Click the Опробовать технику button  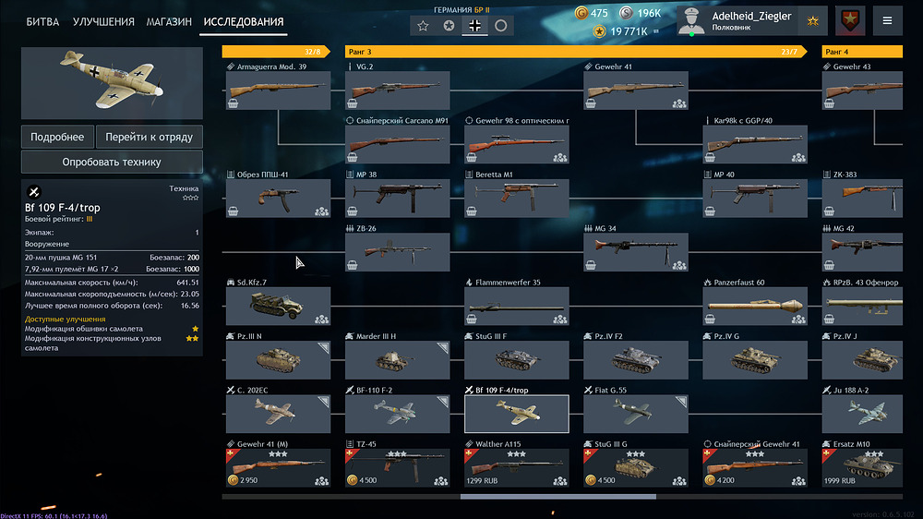point(112,162)
